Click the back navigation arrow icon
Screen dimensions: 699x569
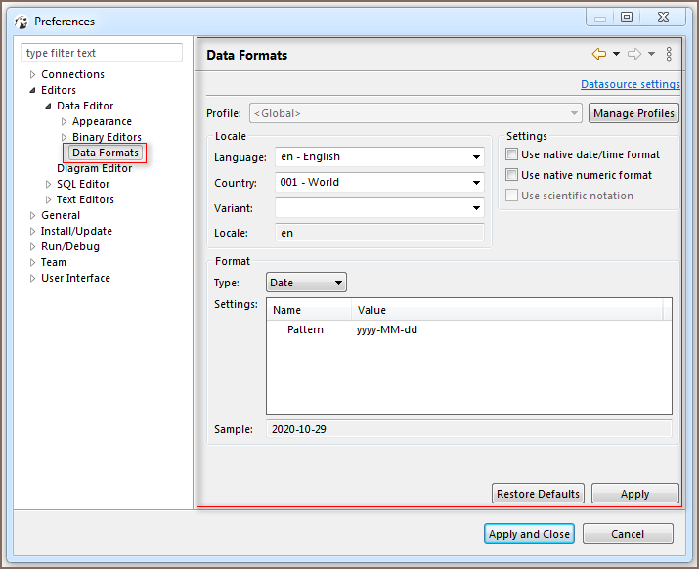[598, 55]
